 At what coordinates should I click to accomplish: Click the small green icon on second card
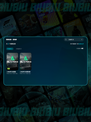(20, 68)
